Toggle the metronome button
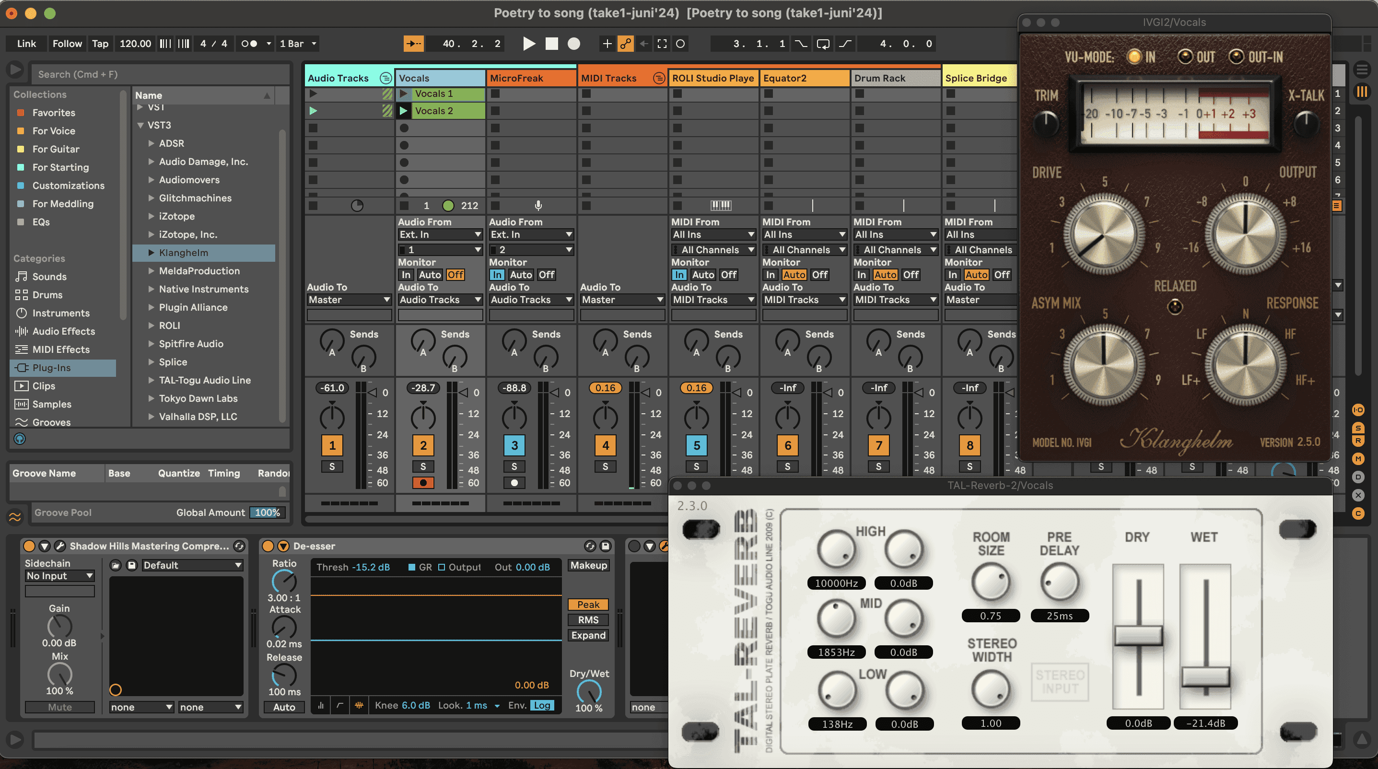 click(x=249, y=44)
